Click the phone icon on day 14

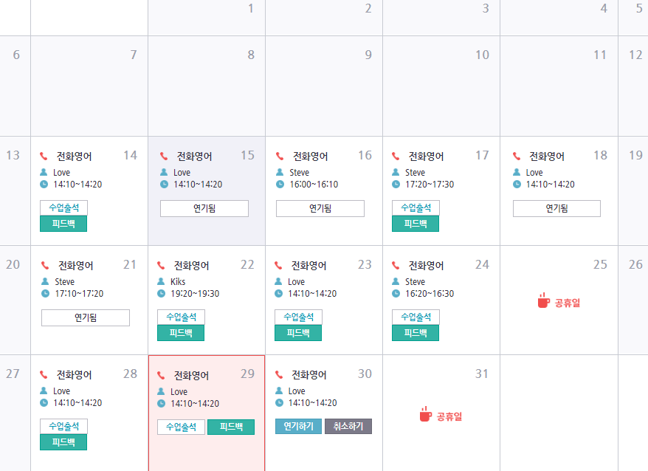pyautogui.click(x=44, y=157)
